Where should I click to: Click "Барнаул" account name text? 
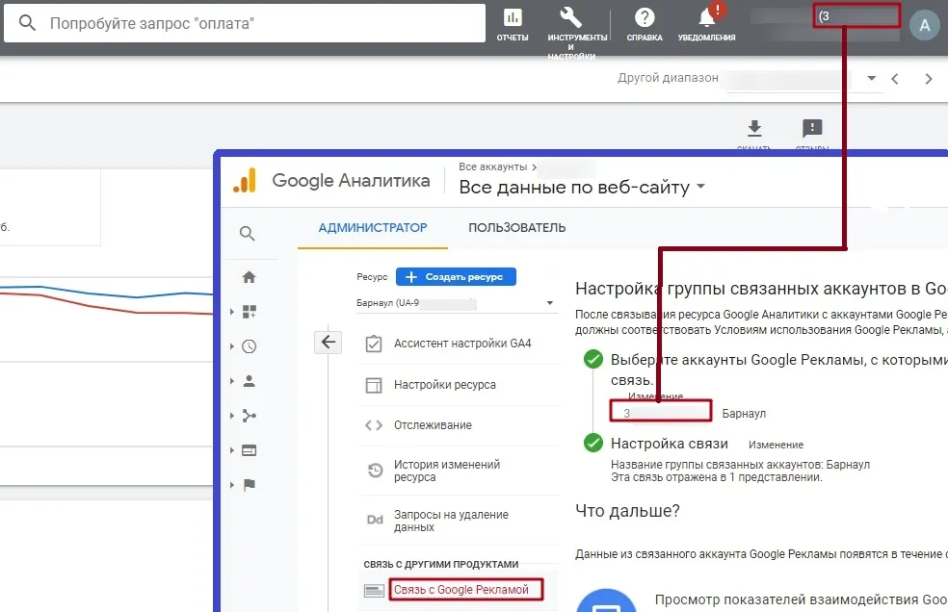(744, 413)
